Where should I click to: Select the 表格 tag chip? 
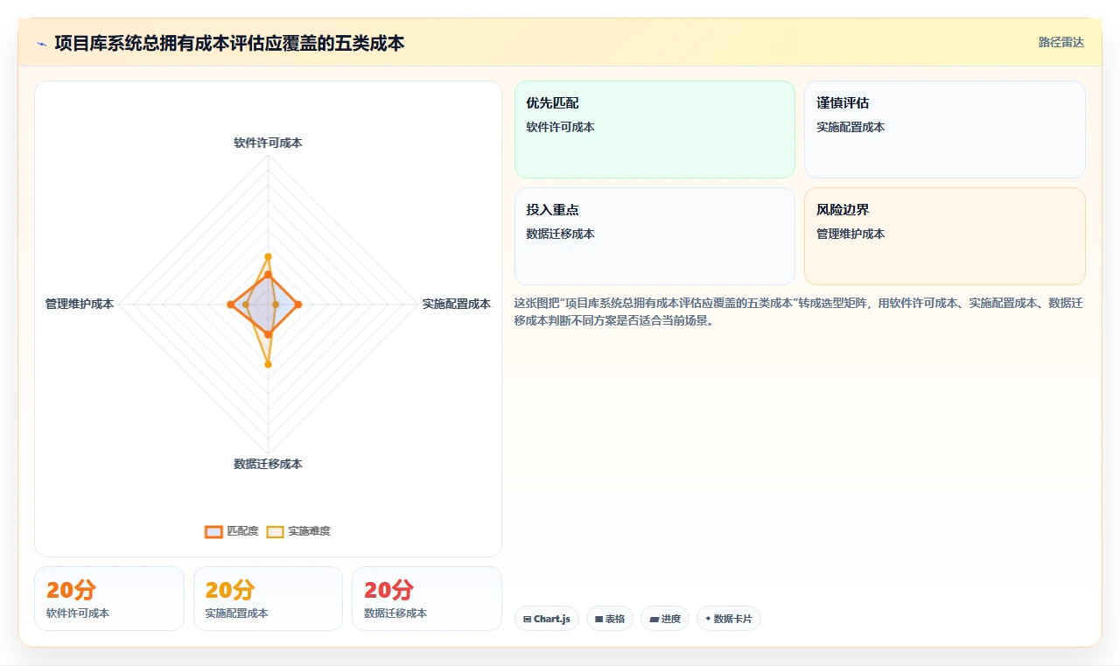(x=610, y=619)
